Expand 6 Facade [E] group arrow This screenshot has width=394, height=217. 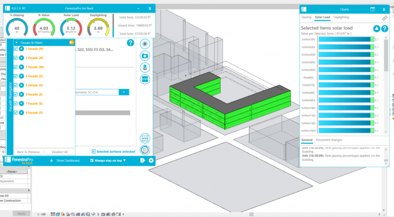coord(22,94)
